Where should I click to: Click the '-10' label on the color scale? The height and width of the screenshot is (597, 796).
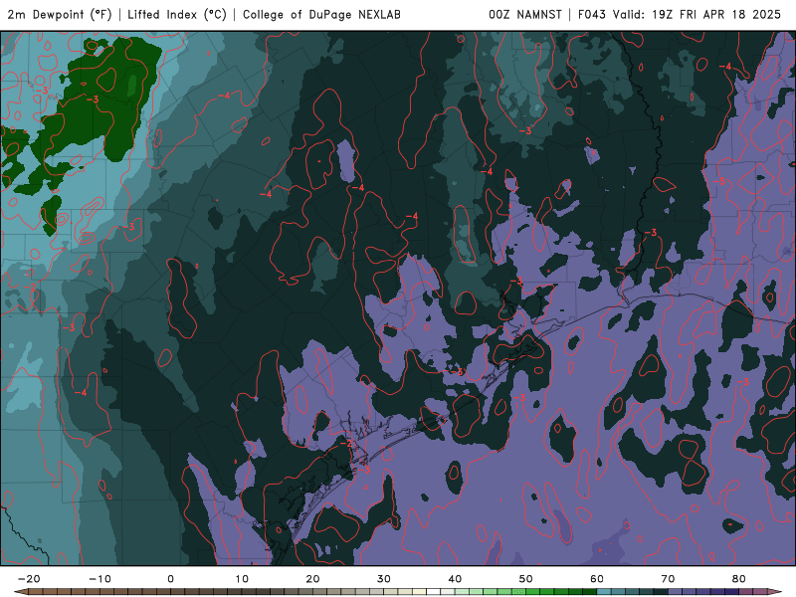(99, 579)
